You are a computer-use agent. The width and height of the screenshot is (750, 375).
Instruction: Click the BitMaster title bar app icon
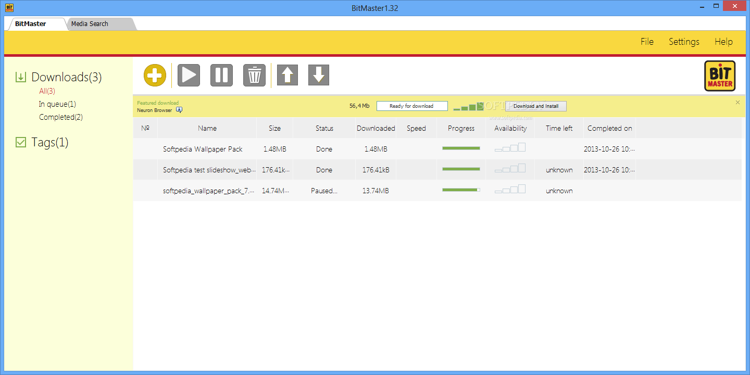point(9,8)
